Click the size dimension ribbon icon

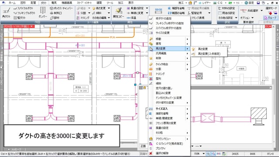point(158,11)
